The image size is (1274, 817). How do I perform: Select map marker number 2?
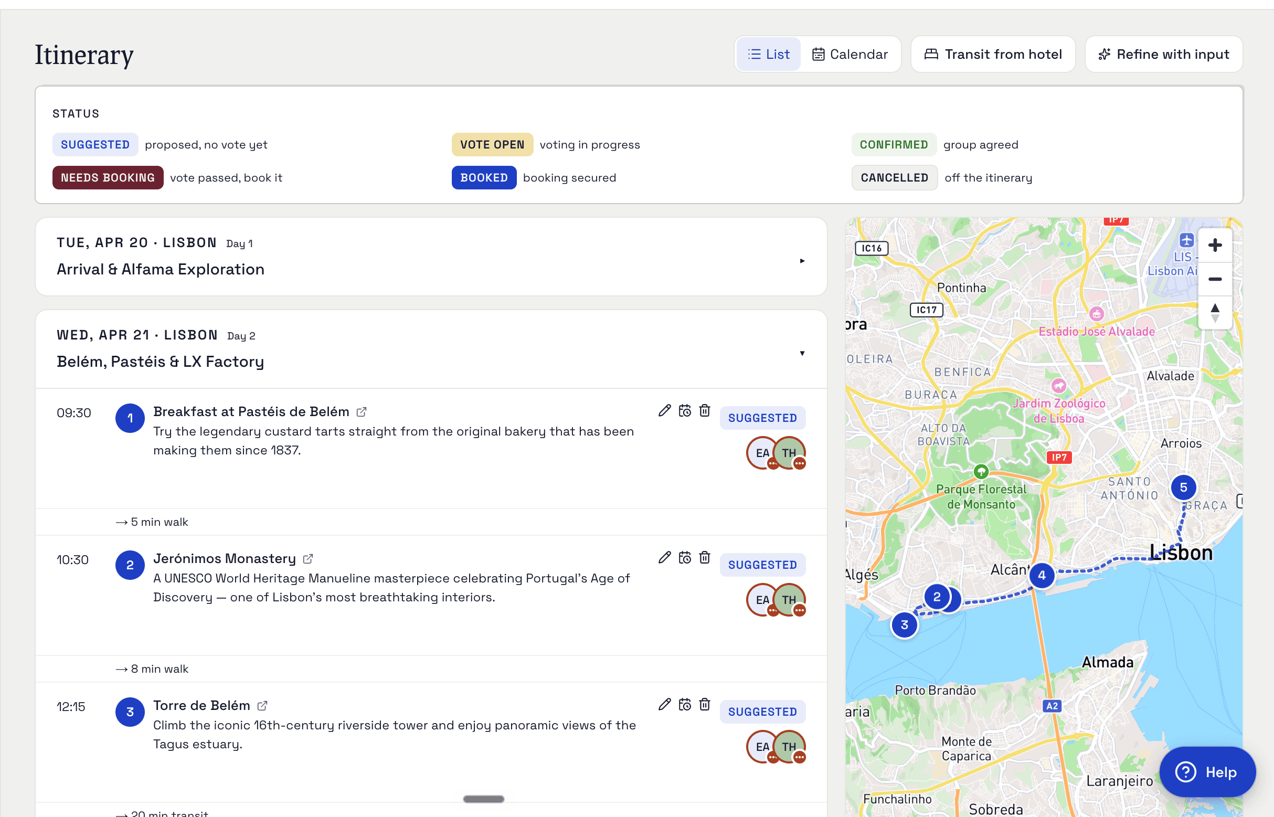(937, 597)
